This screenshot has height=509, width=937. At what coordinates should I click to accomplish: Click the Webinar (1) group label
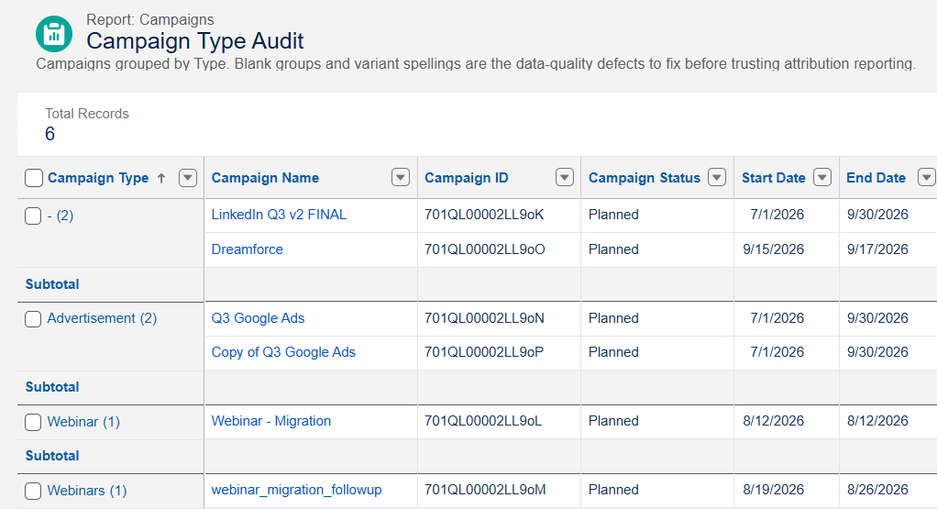click(x=83, y=422)
